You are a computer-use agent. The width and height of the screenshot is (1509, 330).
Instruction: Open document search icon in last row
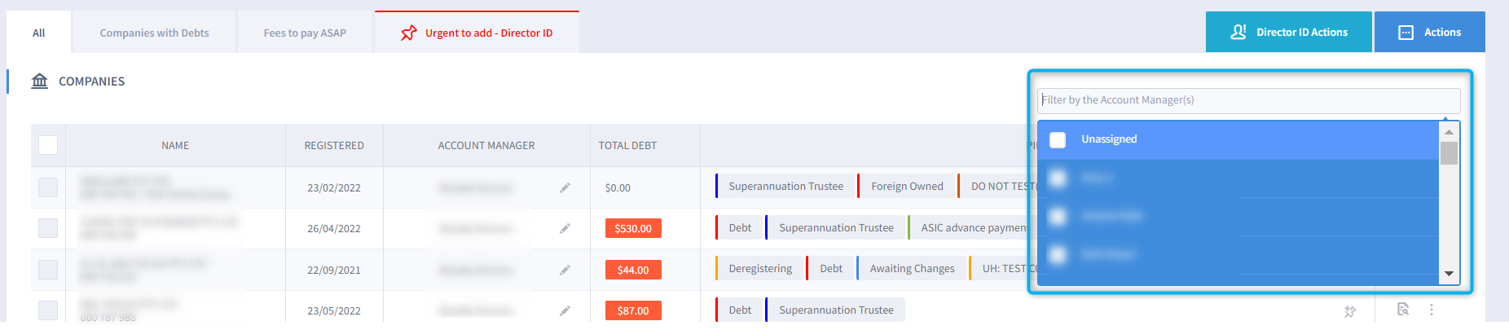(x=1402, y=310)
